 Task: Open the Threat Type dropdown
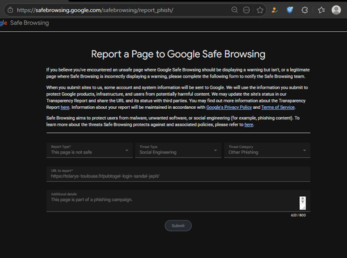(x=178, y=150)
